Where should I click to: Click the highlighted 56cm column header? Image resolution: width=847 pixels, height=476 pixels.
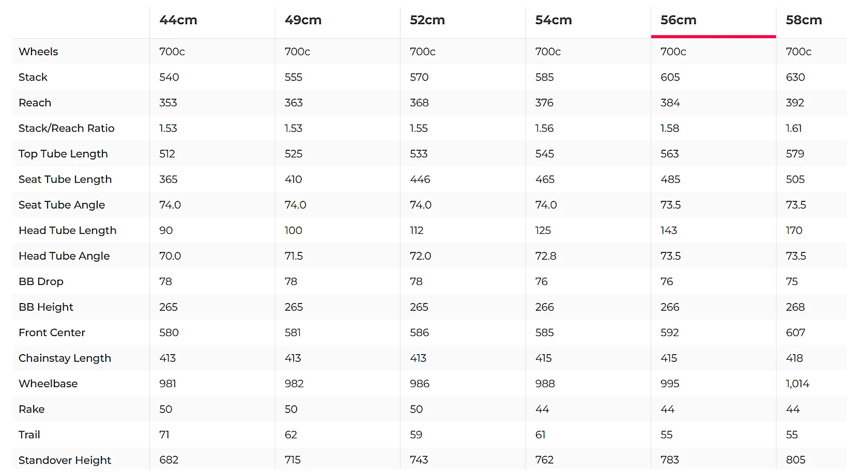pos(679,20)
